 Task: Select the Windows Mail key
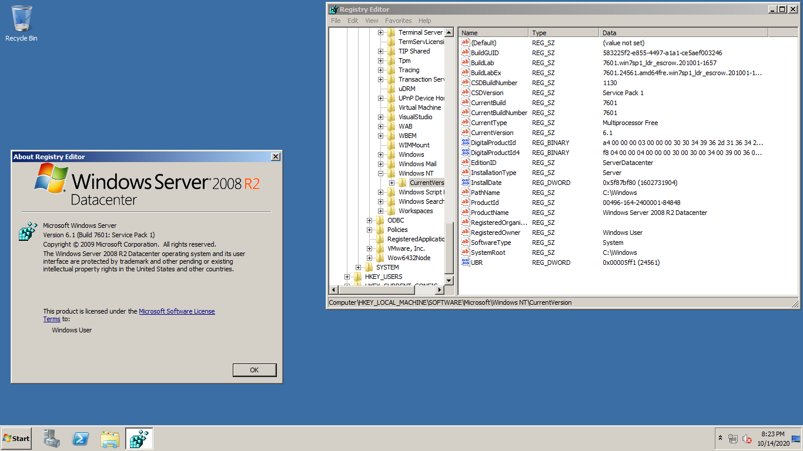(x=417, y=164)
